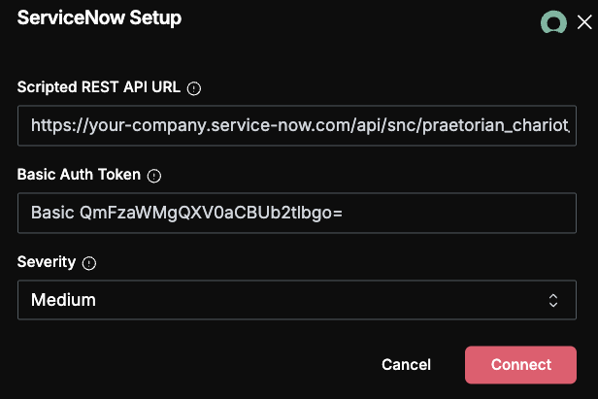Image resolution: width=598 pixels, height=399 pixels.
Task: Show info tooltip for Scripted REST API URL
Action: (x=194, y=88)
